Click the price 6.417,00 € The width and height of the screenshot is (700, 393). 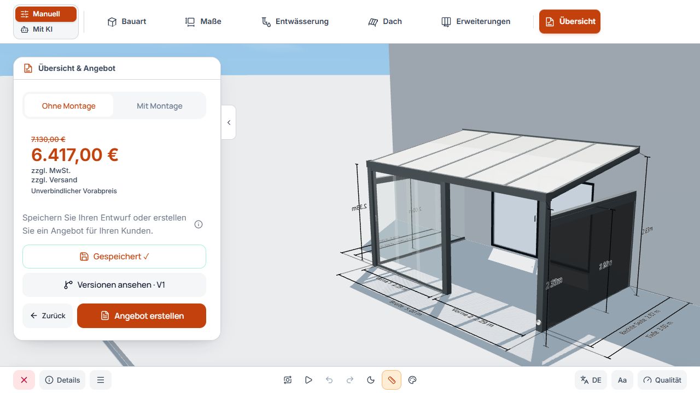[75, 155]
